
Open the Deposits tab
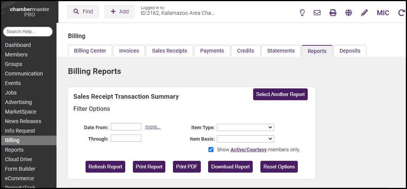(x=350, y=51)
